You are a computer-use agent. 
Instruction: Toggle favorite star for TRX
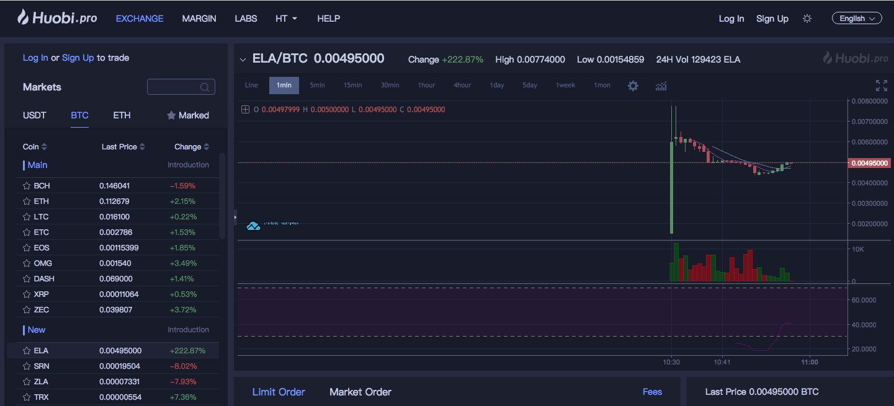coord(27,397)
